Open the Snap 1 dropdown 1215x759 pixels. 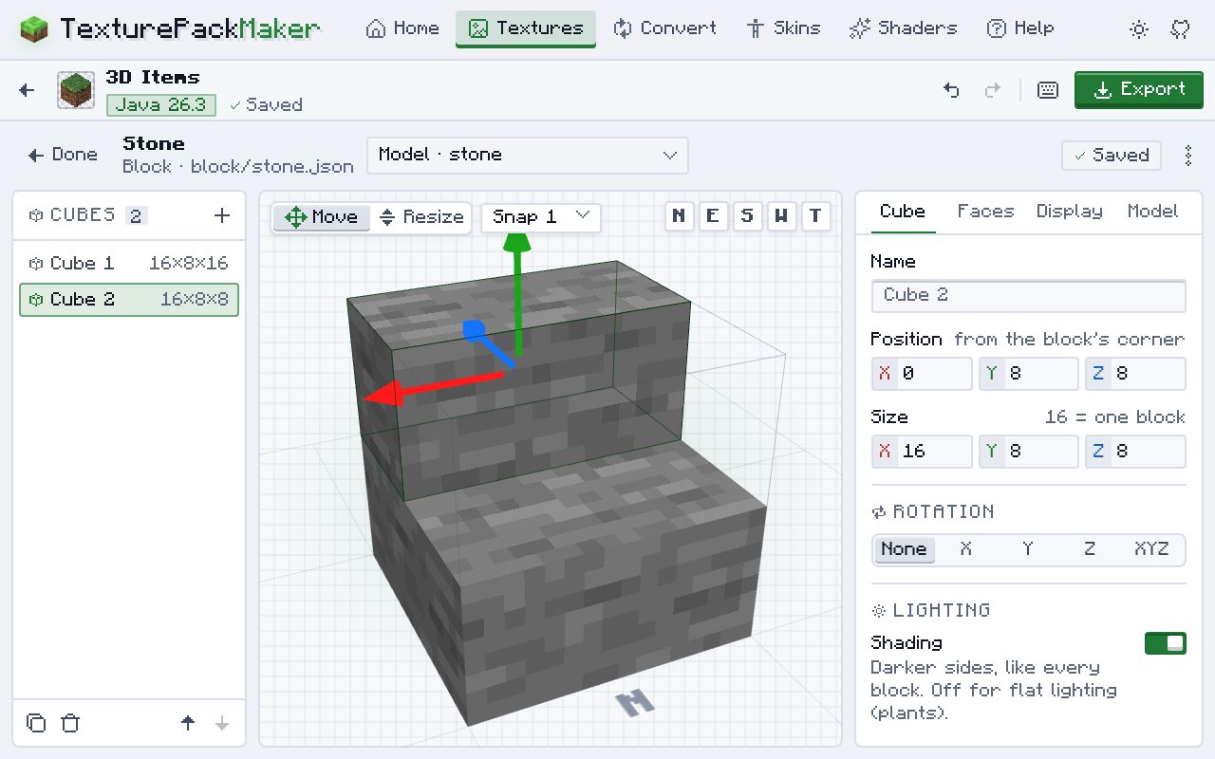(x=541, y=217)
